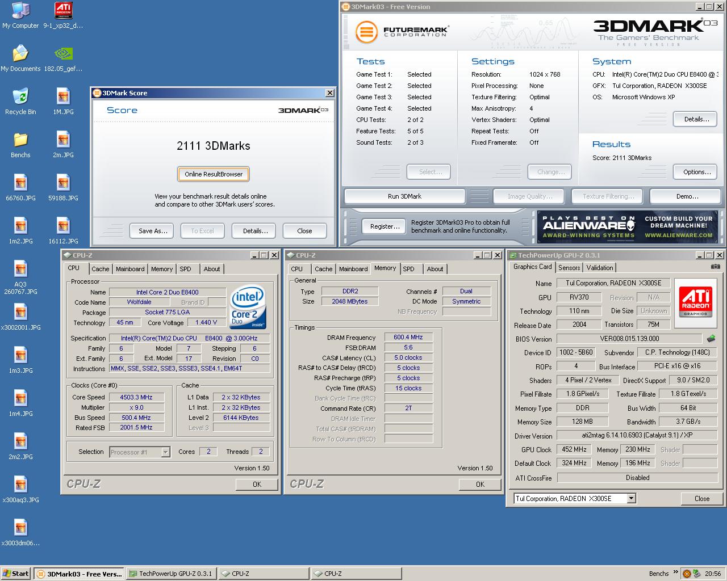Screen dimensions: 727x581
Task: Click the Driver Version field in GPU-Z
Action: (x=637, y=435)
